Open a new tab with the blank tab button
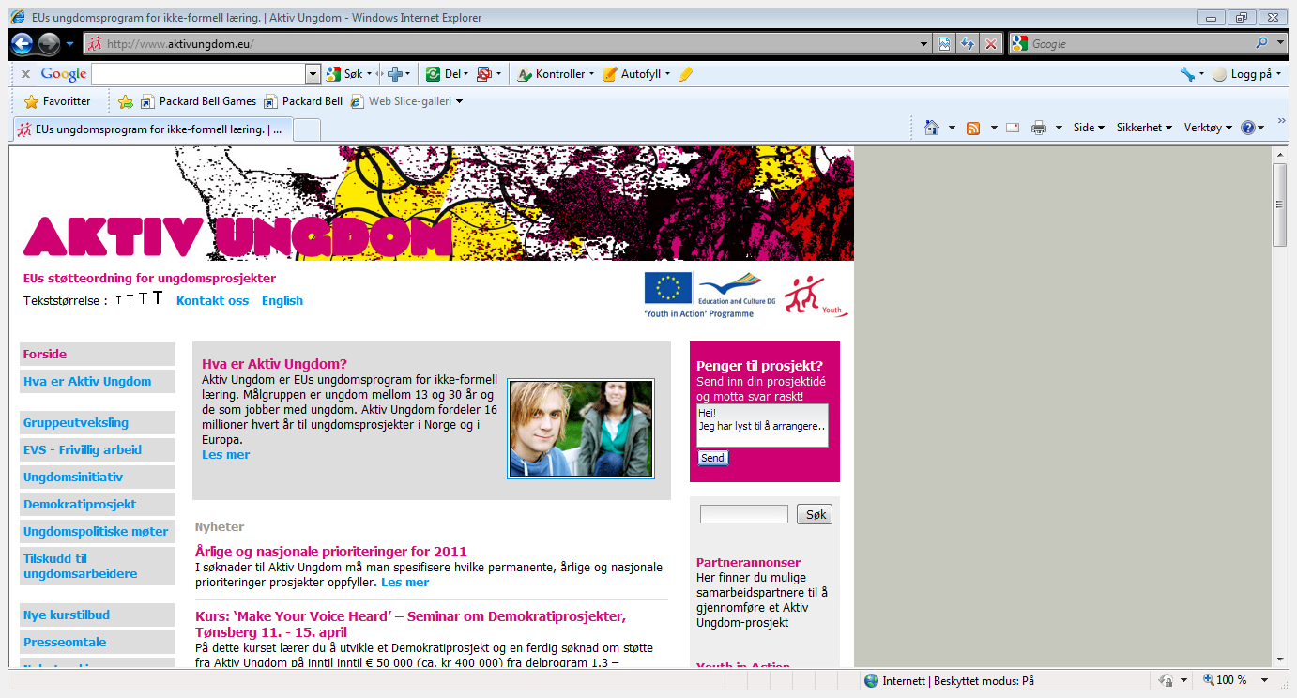The width and height of the screenshot is (1297, 698). coord(307,129)
